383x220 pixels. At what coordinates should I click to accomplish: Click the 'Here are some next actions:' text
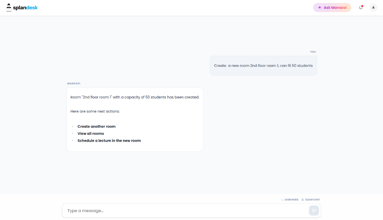pos(95,111)
